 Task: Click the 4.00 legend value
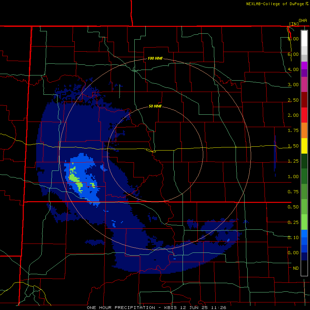tap(293, 69)
